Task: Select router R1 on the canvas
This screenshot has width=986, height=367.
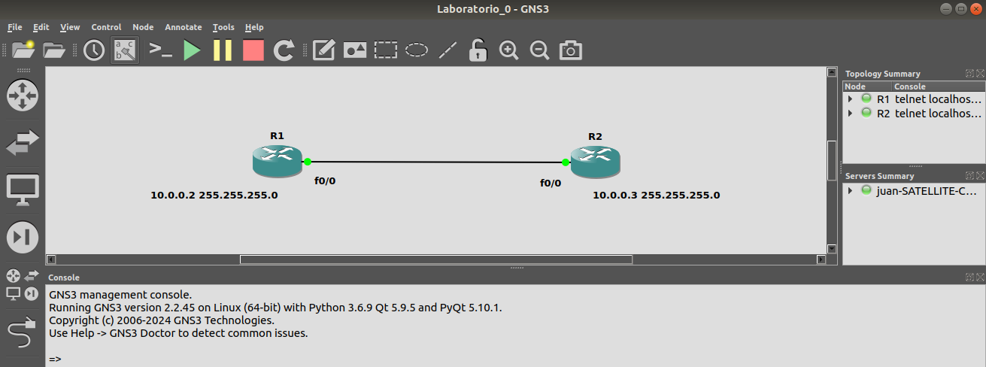Action: coord(278,161)
